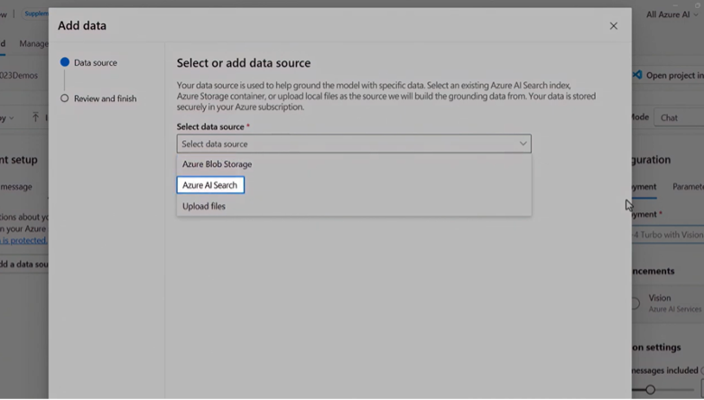Go to the Data source step
The height and width of the screenshot is (400, 704).
(x=95, y=62)
